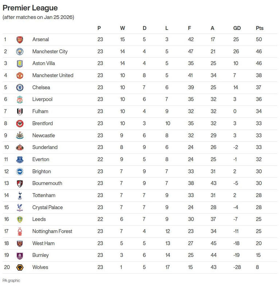This screenshot has width=280, height=286.
Task: Click the Premier League title heading
Action: tap(30, 8)
